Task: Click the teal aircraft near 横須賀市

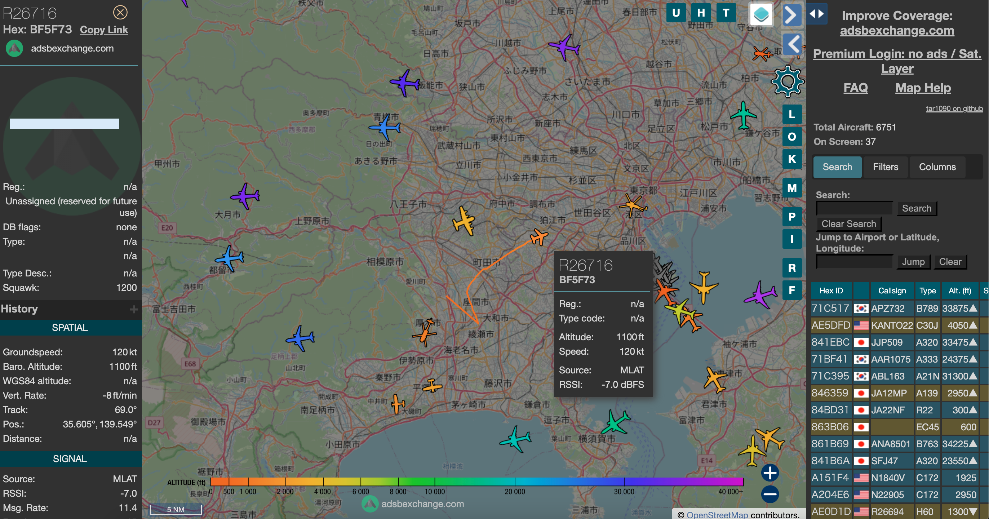Action: [x=616, y=422]
